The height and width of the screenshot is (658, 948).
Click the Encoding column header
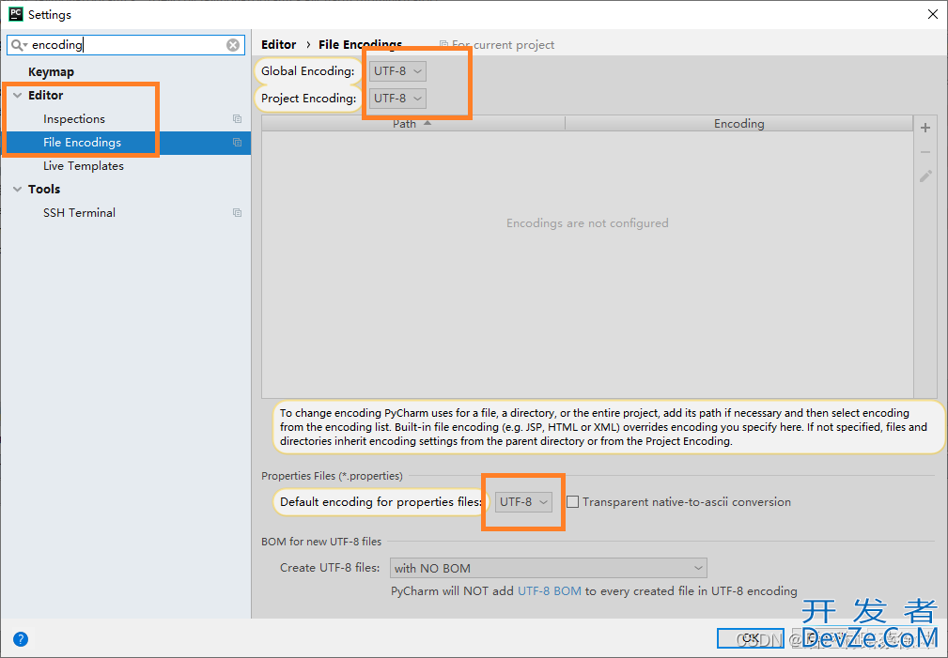click(x=738, y=123)
